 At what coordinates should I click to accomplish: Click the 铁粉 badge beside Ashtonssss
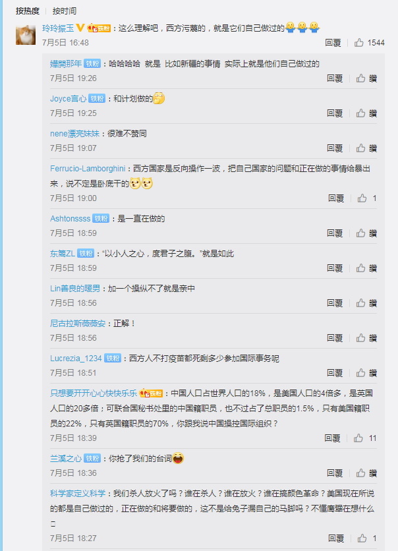pyautogui.click(x=101, y=219)
